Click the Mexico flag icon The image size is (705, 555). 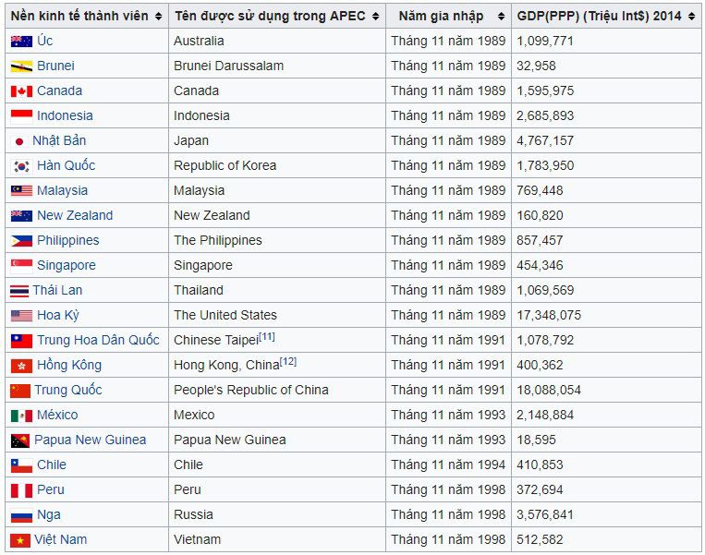click(21, 416)
